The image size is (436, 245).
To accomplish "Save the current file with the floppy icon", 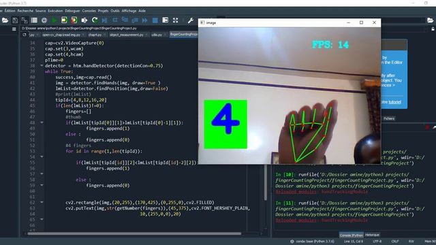I will tap(15, 20).
